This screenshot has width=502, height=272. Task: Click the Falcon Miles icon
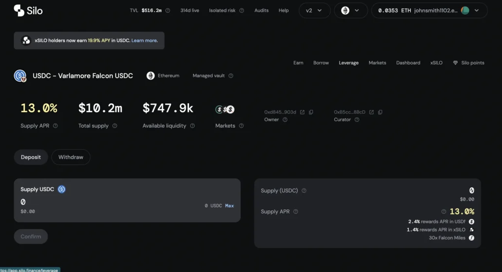click(472, 238)
